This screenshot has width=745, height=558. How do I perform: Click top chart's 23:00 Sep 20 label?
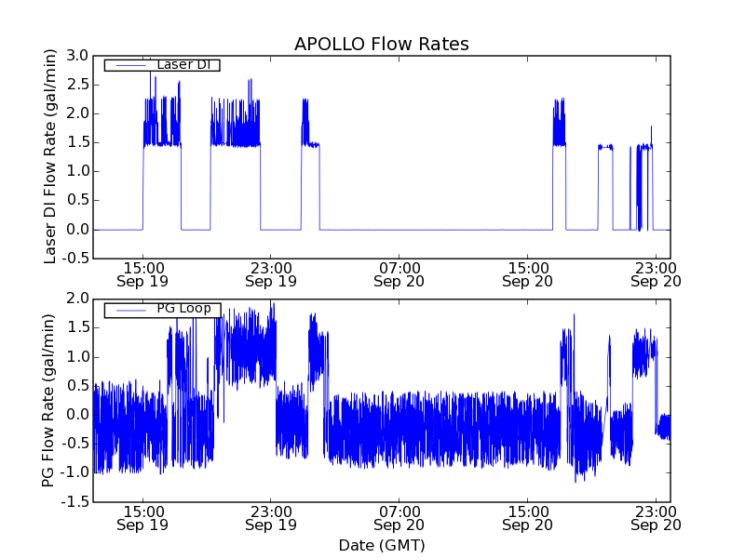pyautogui.click(x=656, y=274)
